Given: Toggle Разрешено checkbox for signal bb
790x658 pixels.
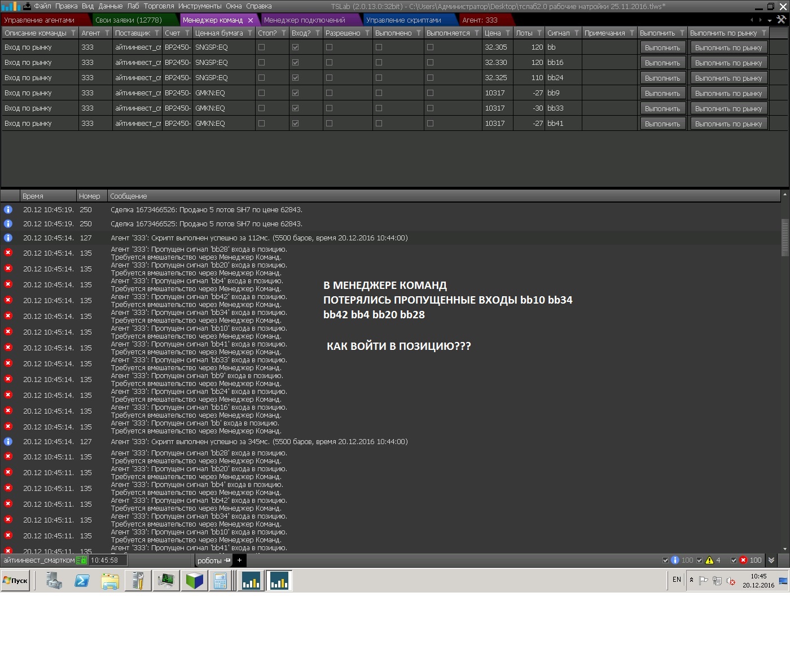Looking at the screenshot, I should (x=330, y=47).
